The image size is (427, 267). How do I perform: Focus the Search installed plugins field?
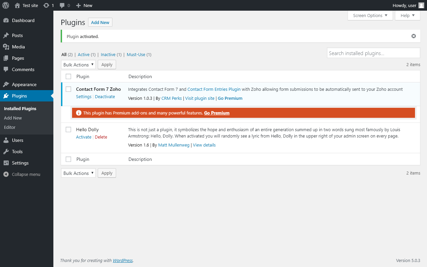[x=373, y=53]
